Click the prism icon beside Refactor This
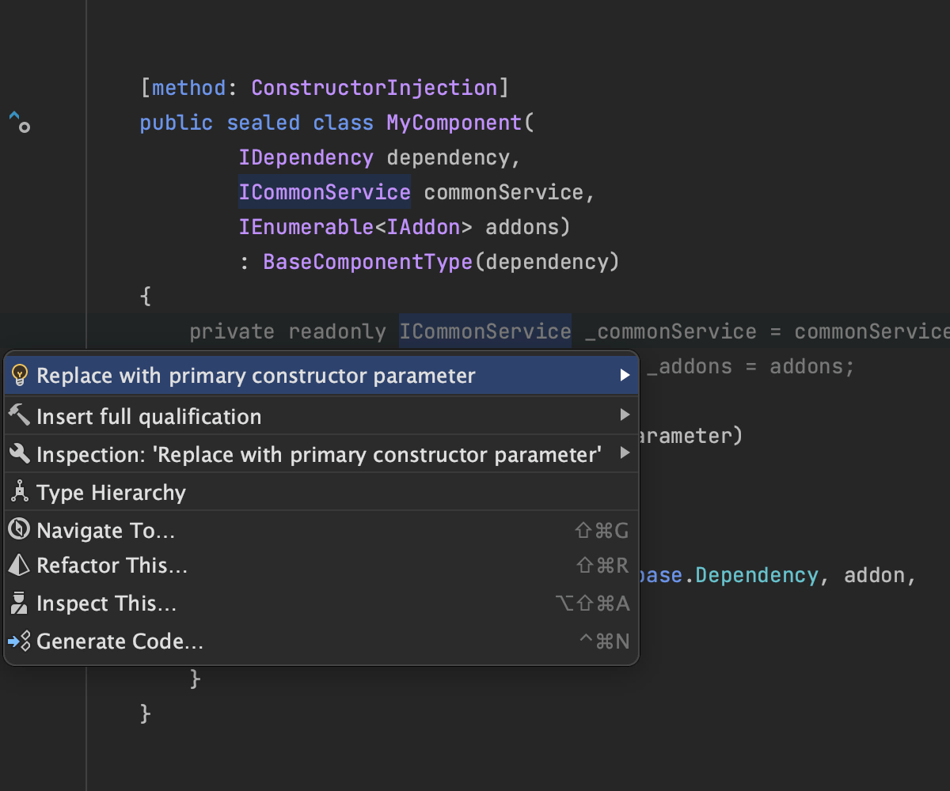The width and height of the screenshot is (950, 791). pyautogui.click(x=19, y=565)
